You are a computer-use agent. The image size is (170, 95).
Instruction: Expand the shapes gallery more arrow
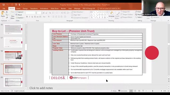107,17
